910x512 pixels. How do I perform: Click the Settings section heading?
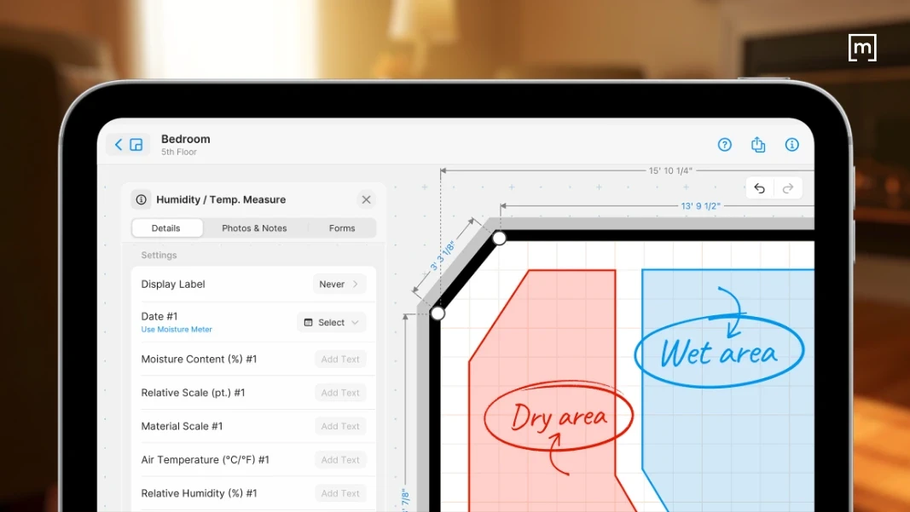click(x=159, y=255)
